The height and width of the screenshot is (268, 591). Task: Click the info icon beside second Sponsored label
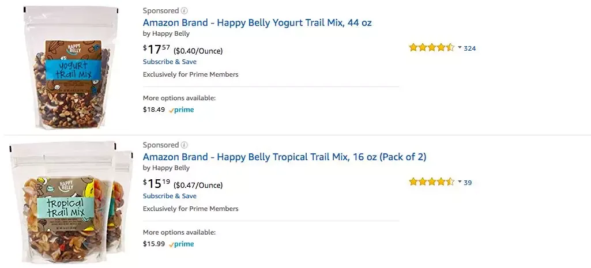pos(185,145)
